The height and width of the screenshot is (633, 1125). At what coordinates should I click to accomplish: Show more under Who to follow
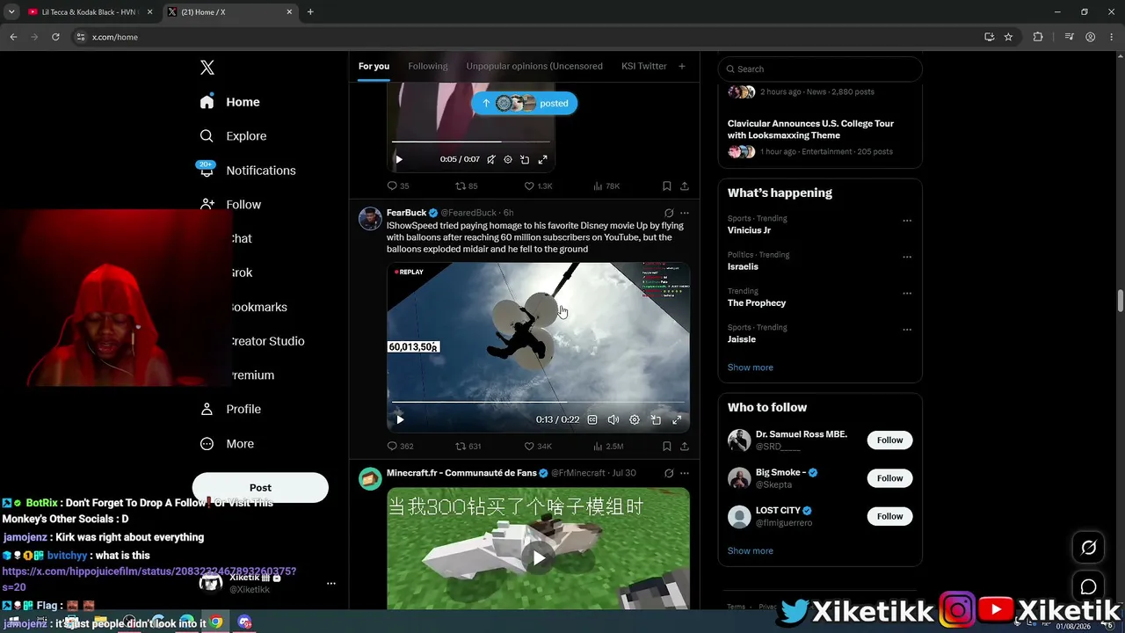[751, 551]
